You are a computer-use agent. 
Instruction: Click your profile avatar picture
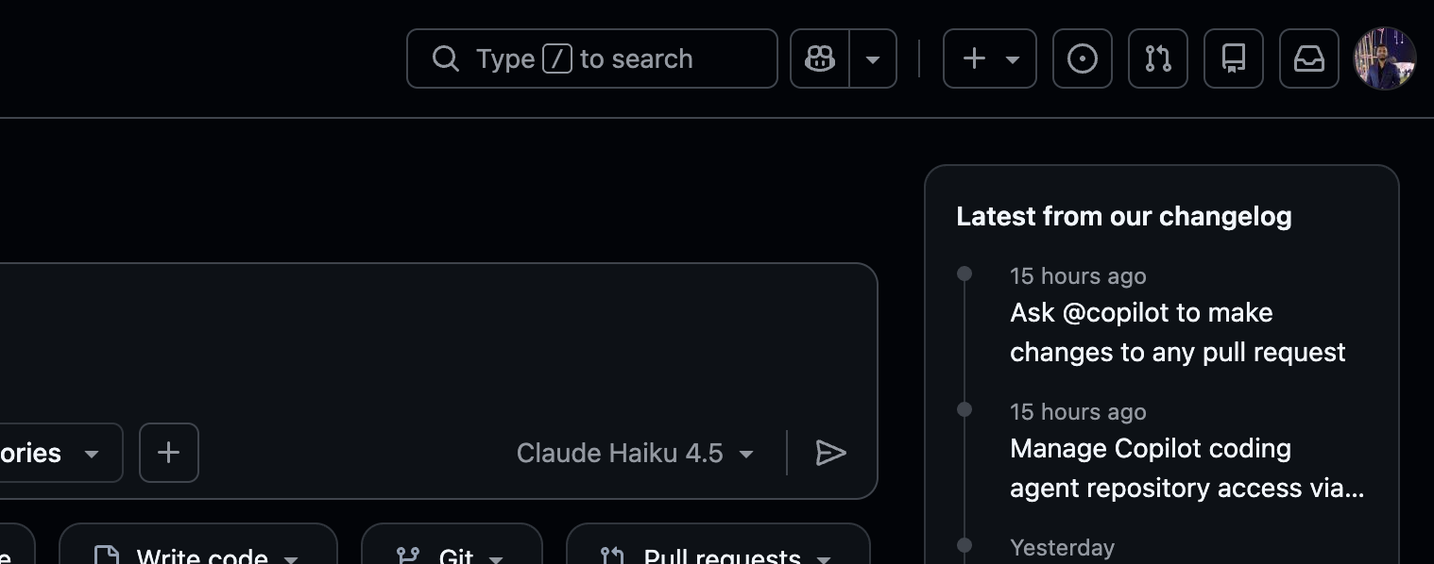[x=1385, y=58]
